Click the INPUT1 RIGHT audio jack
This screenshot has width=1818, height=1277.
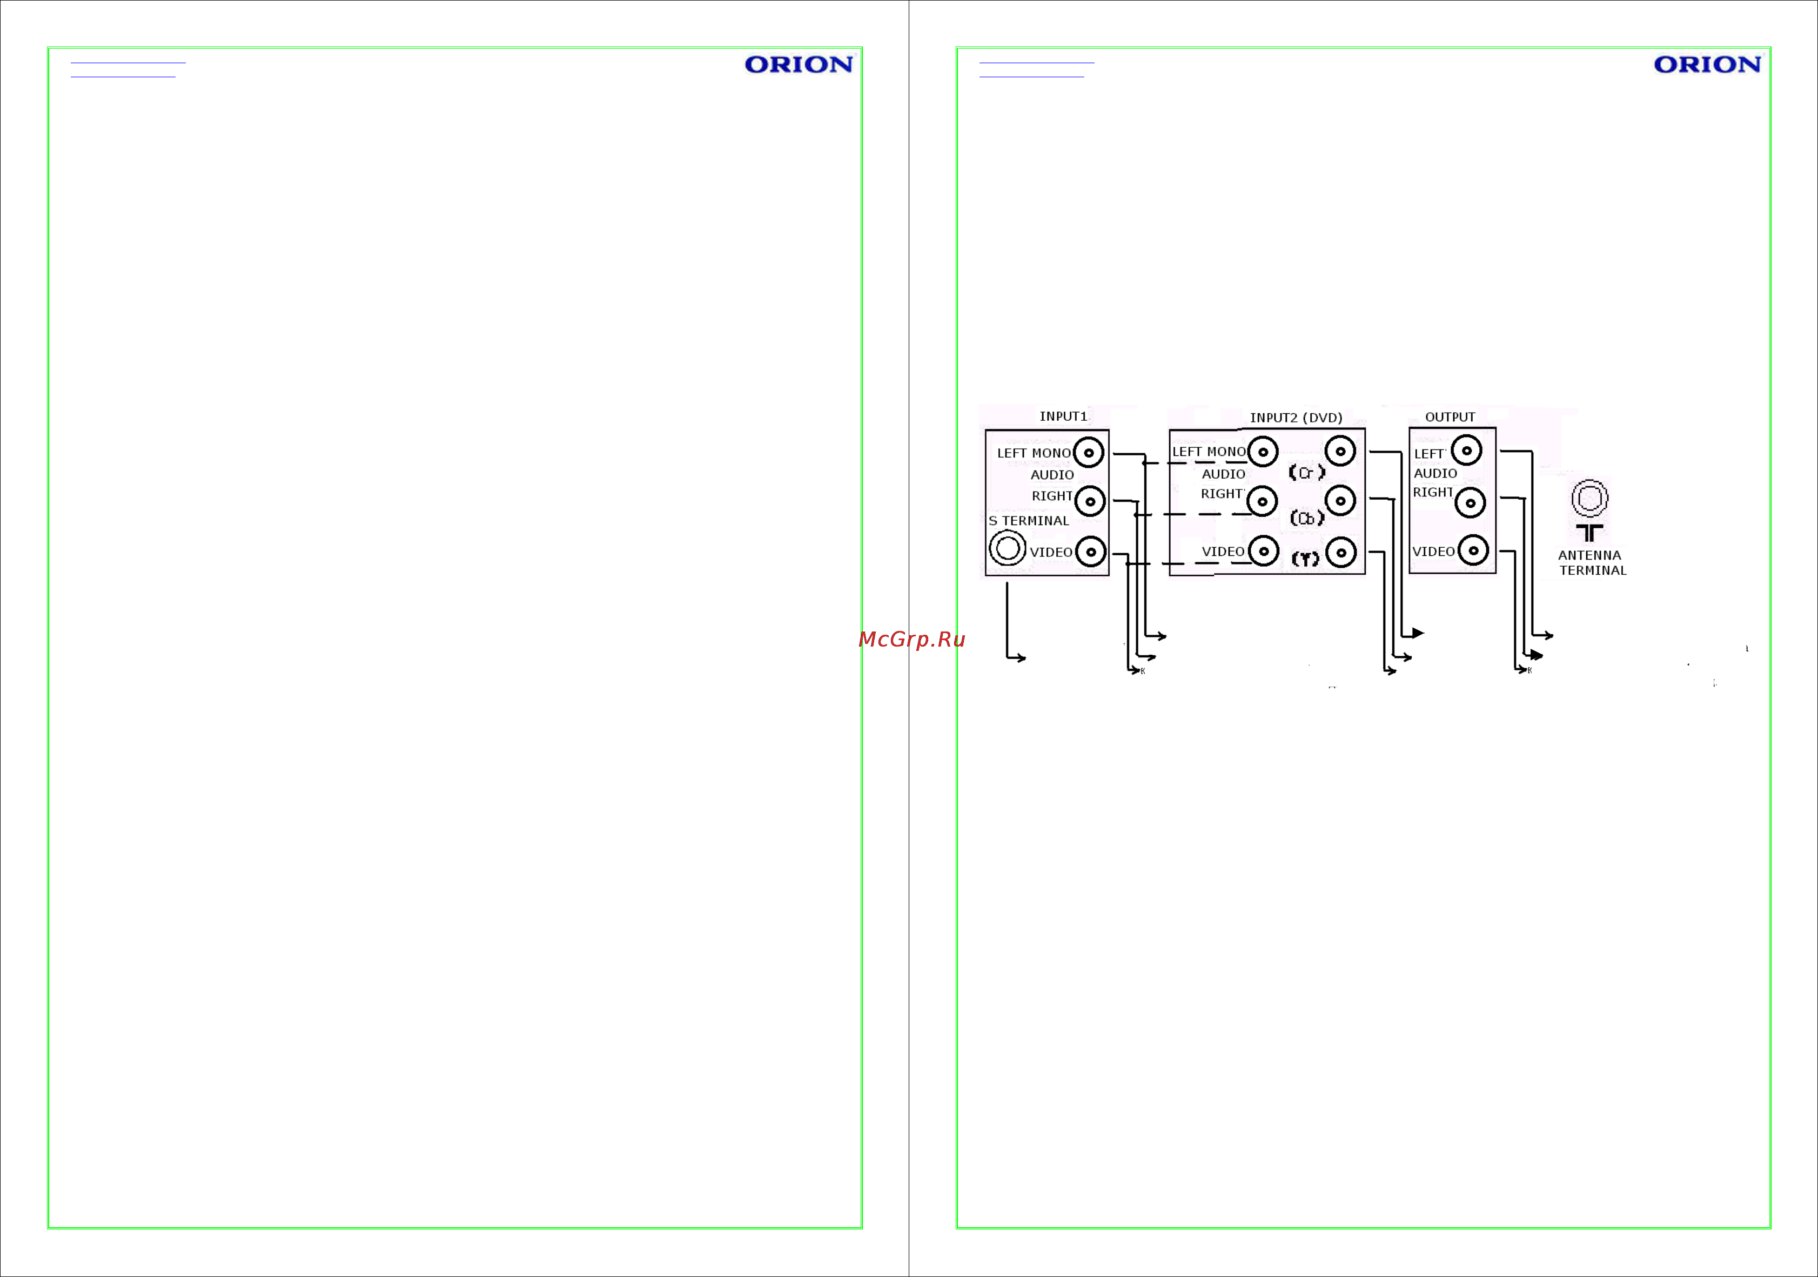(1090, 501)
